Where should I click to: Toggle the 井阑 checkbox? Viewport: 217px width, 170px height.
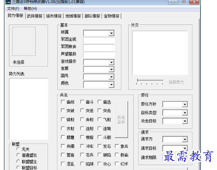pyautogui.click(x=63, y=146)
